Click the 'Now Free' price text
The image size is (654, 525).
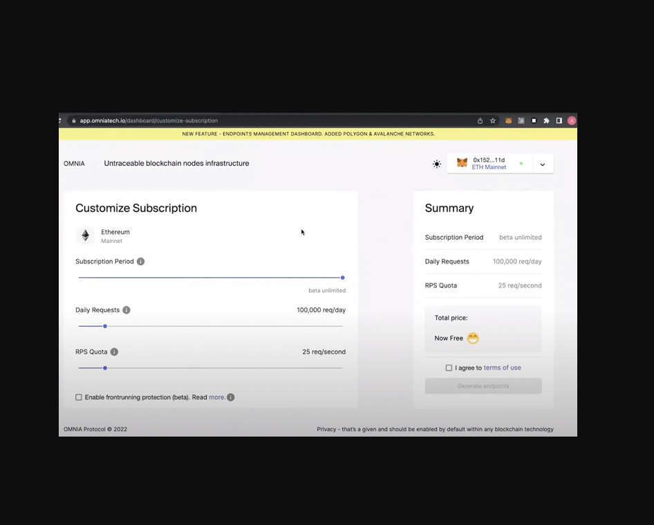(449, 338)
